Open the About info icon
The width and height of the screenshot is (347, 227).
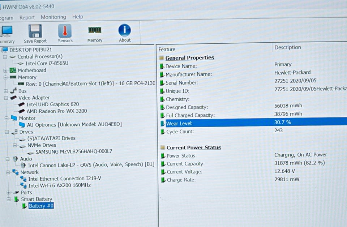click(125, 33)
